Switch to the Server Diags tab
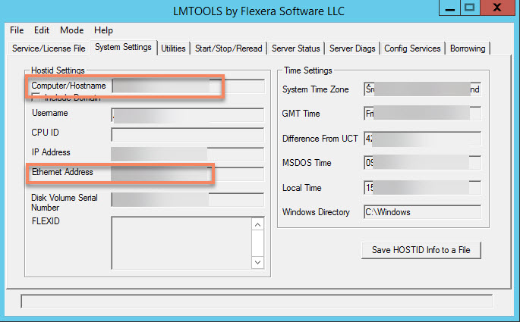Image resolution: width=520 pixels, height=322 pixels. click(353, 48)
